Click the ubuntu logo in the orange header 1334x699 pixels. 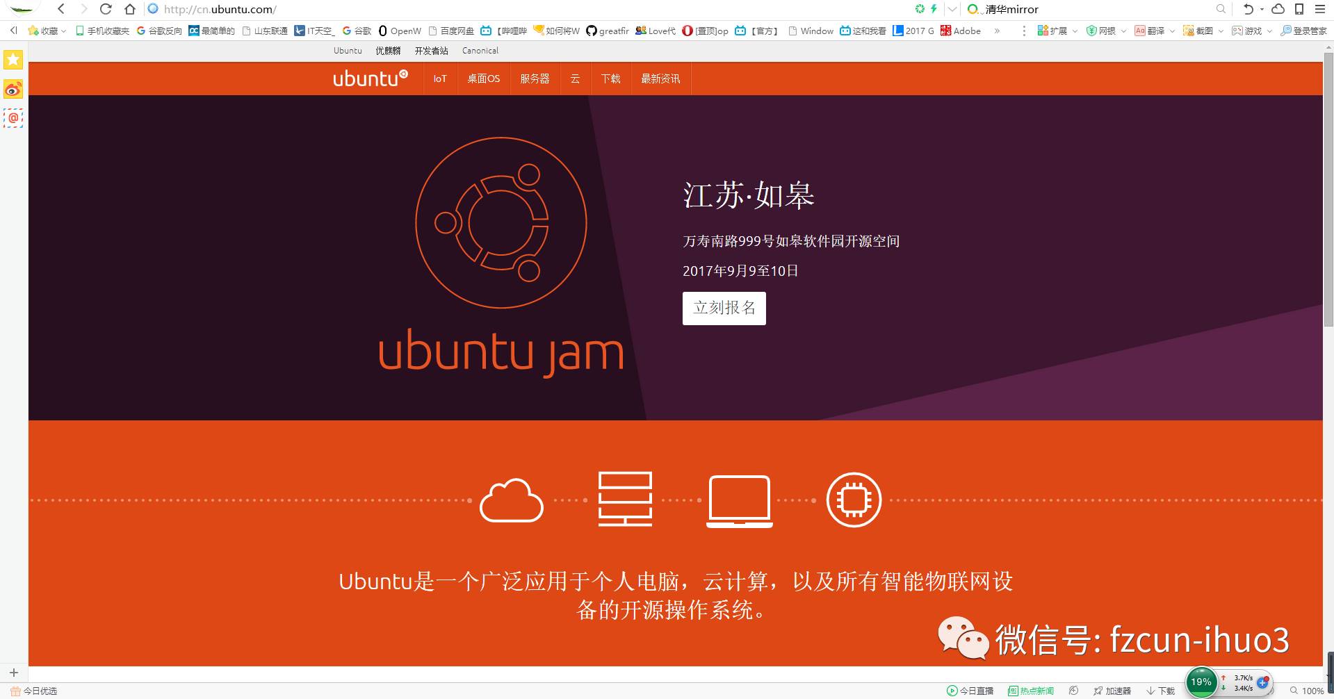click(x=371, y=78)
